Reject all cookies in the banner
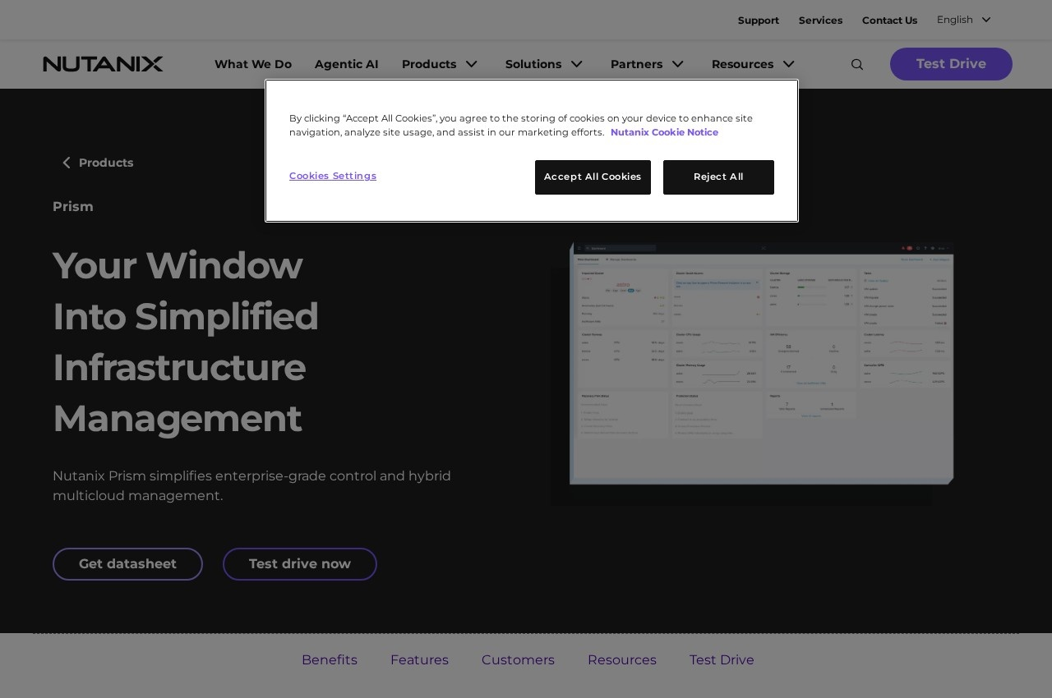 (x=718, y=177)
